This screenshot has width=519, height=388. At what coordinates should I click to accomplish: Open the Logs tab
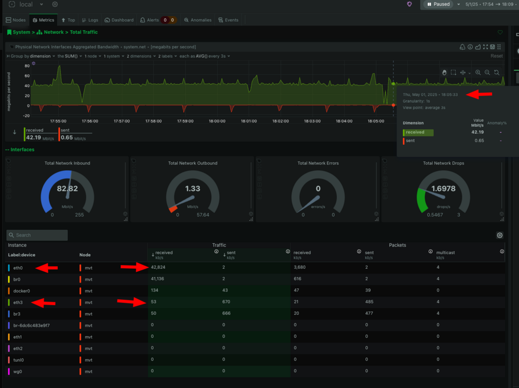pos(90,20)
